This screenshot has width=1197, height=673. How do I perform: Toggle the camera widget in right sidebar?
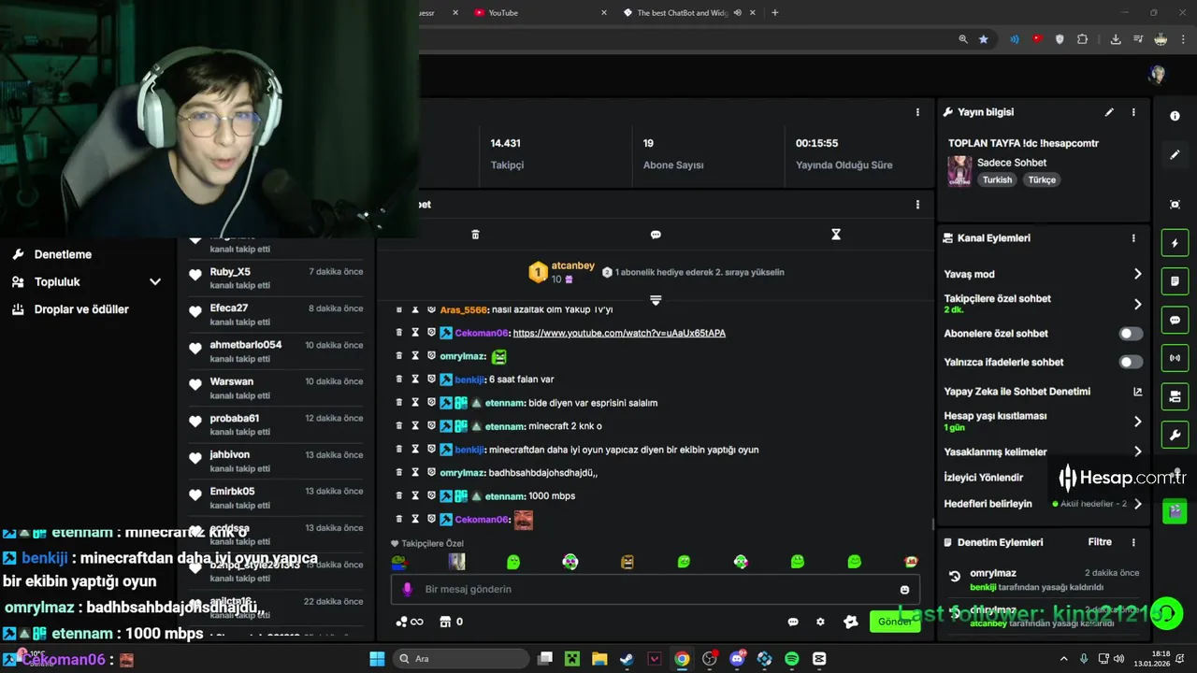(x=1175, y=397)
